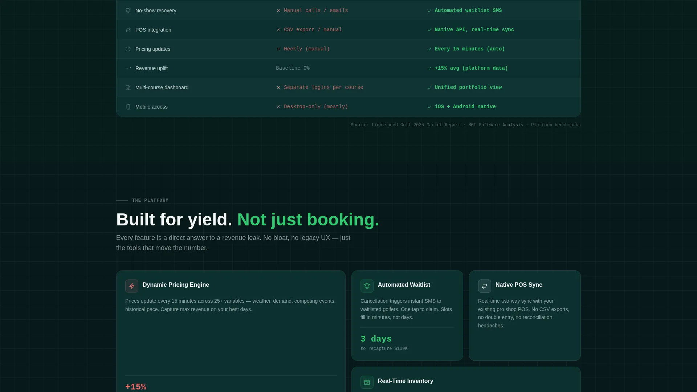Click the Built for yield headline
The height and width of the screenshot is (392, 697).
(x=248, y=220)
